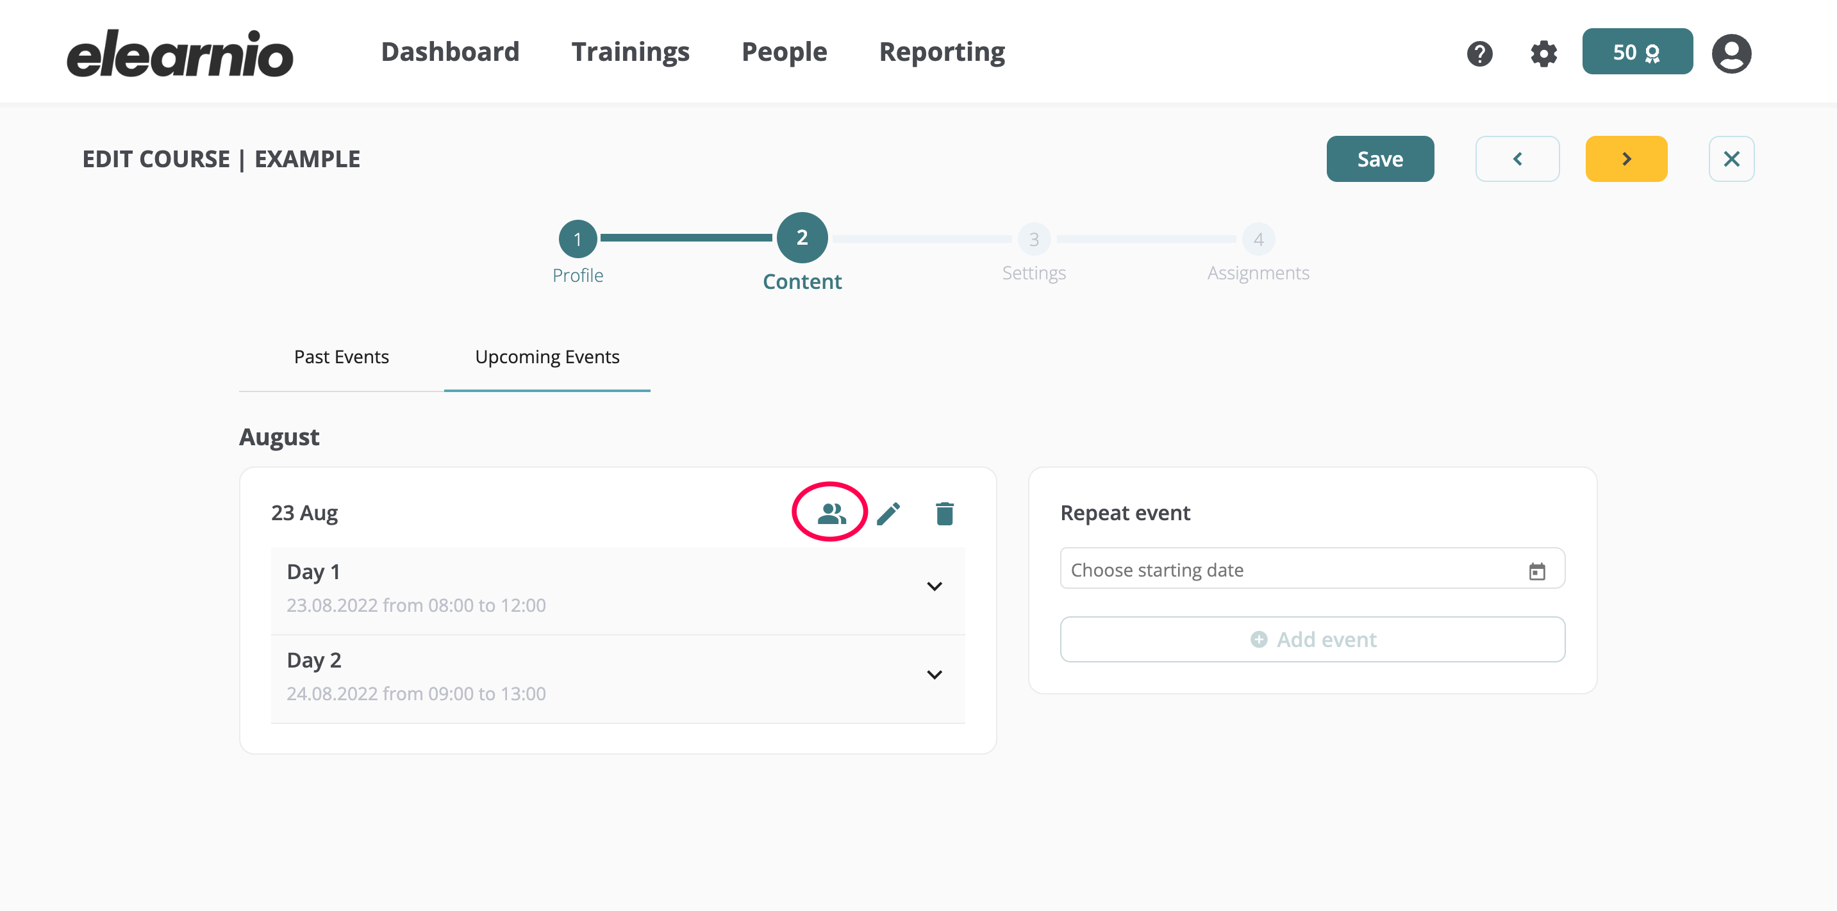
Task: Expand the Day 1 row chevron
Action: [x=934, y=587]
